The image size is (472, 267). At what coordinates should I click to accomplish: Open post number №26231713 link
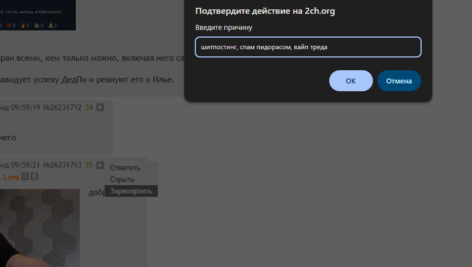pyautogui.click(x=63, y=165)
